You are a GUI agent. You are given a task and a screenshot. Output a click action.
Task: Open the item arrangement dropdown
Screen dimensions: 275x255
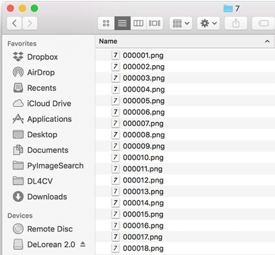coord(181,23)
